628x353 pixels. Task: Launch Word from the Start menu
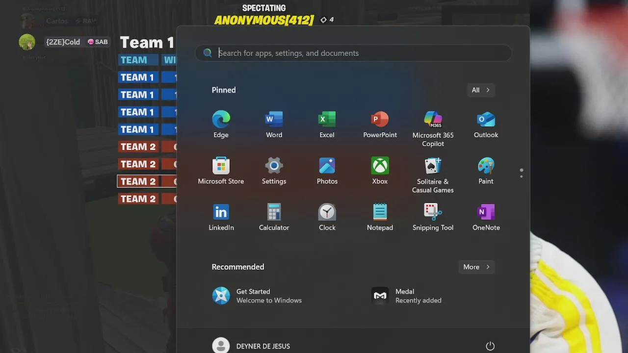(274, 125)
